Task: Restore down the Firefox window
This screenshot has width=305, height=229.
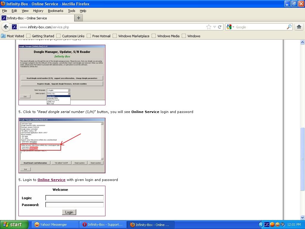Action: coord(294,4)
